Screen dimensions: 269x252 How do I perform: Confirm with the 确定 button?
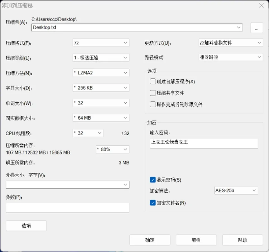tap(150, 240)
